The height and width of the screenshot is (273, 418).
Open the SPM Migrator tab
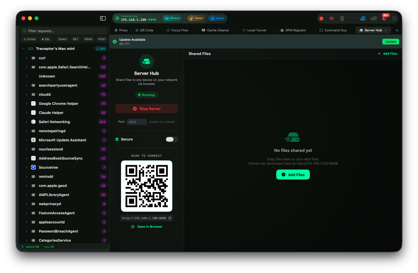click(293, 30)
